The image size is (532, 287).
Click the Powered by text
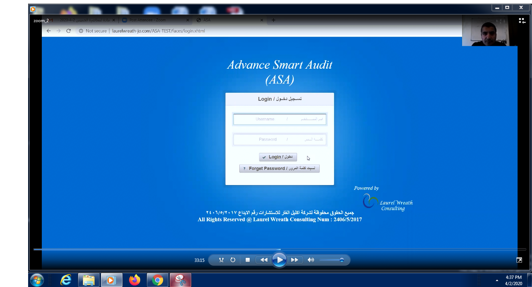coord(366,188)
